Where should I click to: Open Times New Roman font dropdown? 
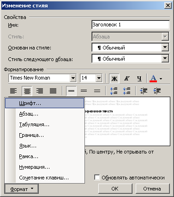click(x=73, y=78)
